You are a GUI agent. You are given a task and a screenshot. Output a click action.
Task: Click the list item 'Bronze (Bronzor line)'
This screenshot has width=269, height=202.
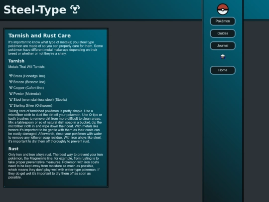pos(29,82)
